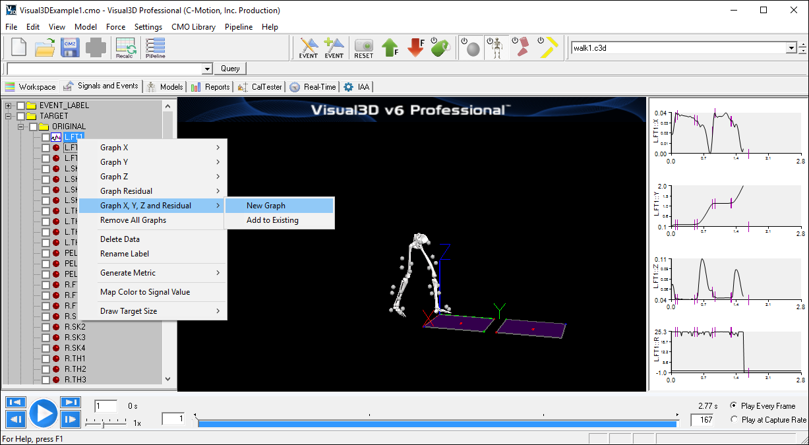Open the Draw Target Size submenu

click(153, 311)
